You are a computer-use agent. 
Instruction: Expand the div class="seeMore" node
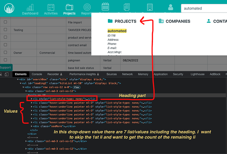pos(32,126)
